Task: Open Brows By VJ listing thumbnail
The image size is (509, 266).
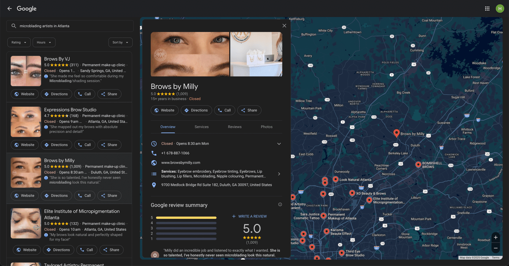Action: tap(26, 71)
